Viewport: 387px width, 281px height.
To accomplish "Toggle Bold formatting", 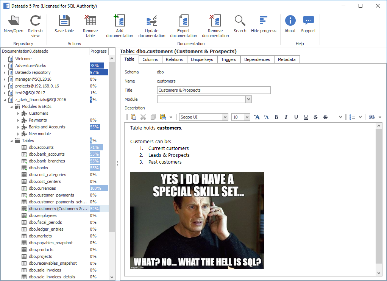I will [276, 117].
